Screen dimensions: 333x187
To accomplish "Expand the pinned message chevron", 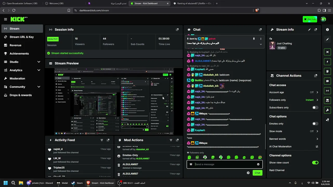I will tap(261, 44).
